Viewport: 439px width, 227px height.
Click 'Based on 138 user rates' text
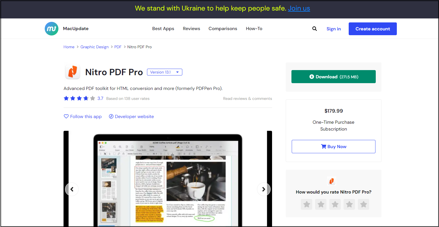pyautogui.click(x=128, y=98)
